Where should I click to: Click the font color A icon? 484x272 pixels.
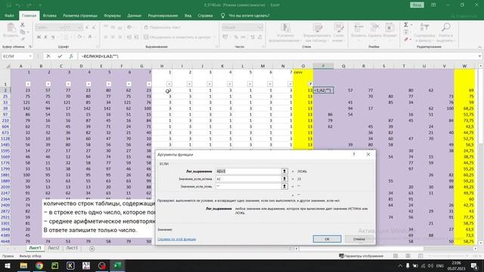pos(90,37)
